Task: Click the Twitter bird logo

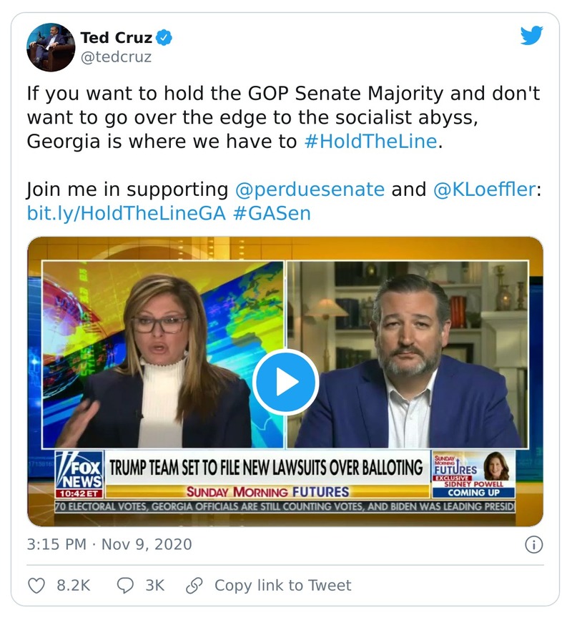Action: pyautogui.click(x=531, y=36)
